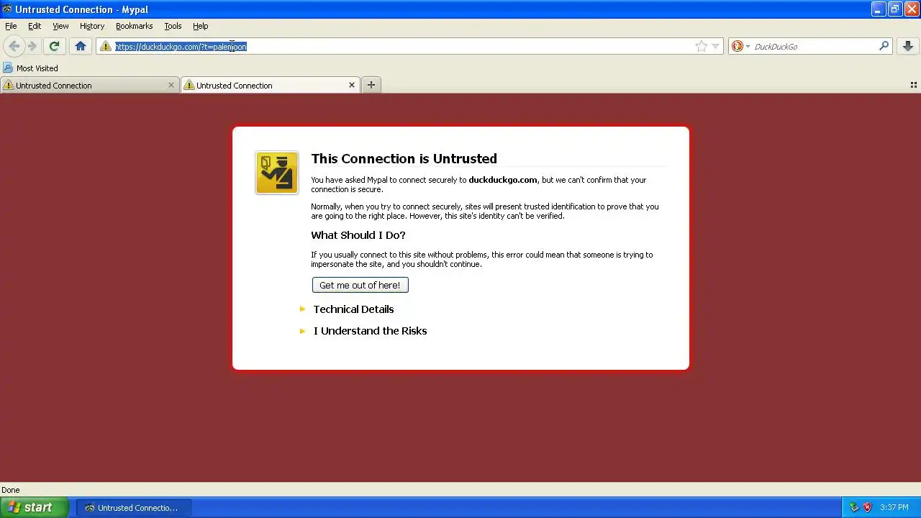Viewport: 921px width, 518px height.
Task: Select the Mypal taskbar button
Action: click(x=134, y=507)
